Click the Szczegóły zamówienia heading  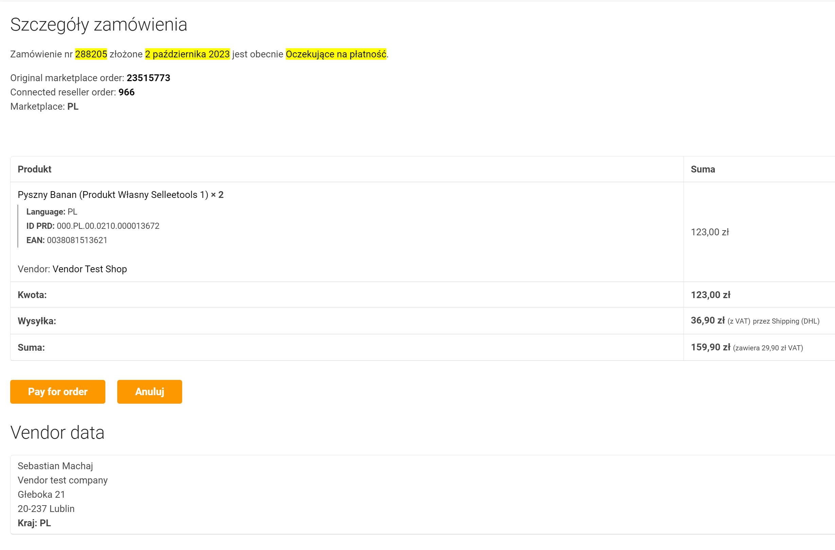(99, 24)
